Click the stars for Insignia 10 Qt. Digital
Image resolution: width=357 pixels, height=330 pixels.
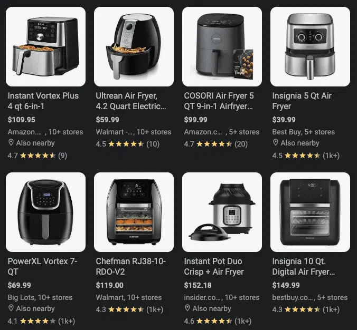303,309
